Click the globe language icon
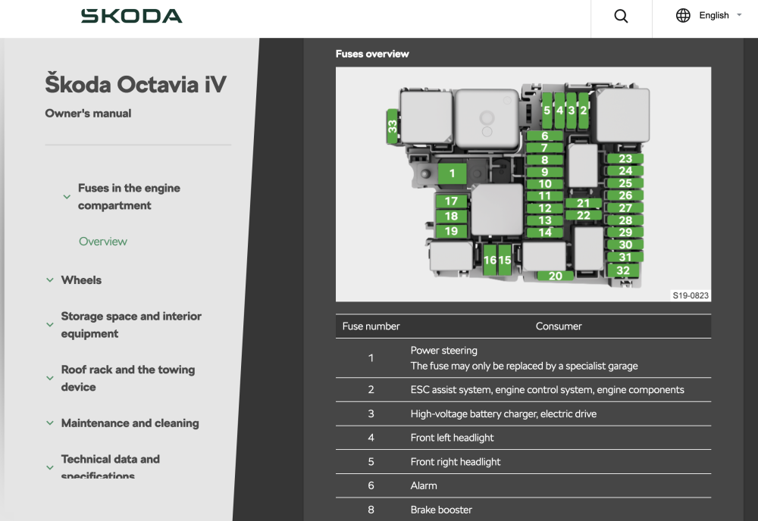This screenshot has height=521, width=758. [x=683, y=15]
